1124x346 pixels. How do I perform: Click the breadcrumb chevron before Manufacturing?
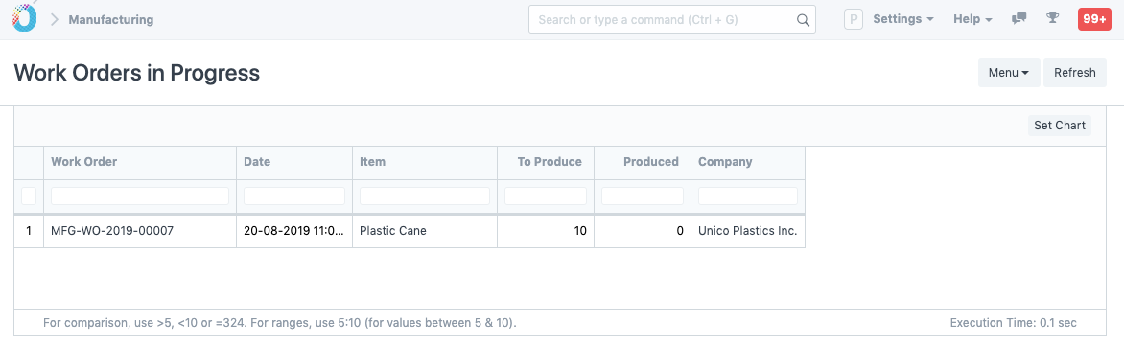click(55, 20)
